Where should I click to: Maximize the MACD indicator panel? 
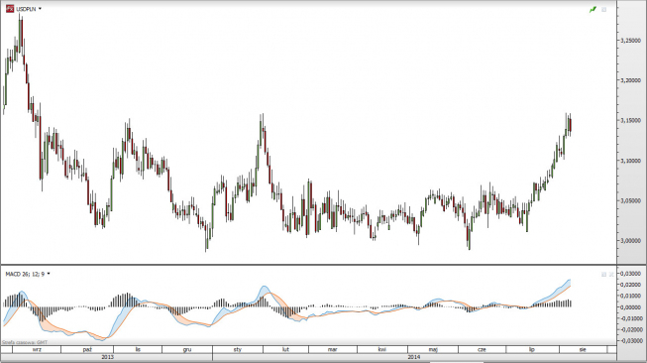[x=604, y=274]
